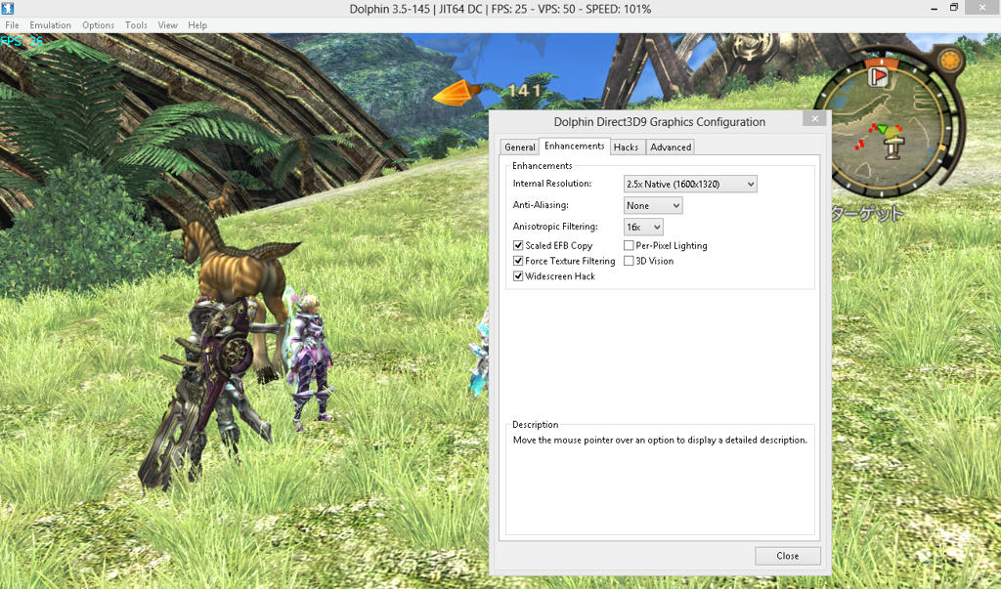Restore down the Dolphin main window
1001x589 pixels.
[x=954, y=8]
